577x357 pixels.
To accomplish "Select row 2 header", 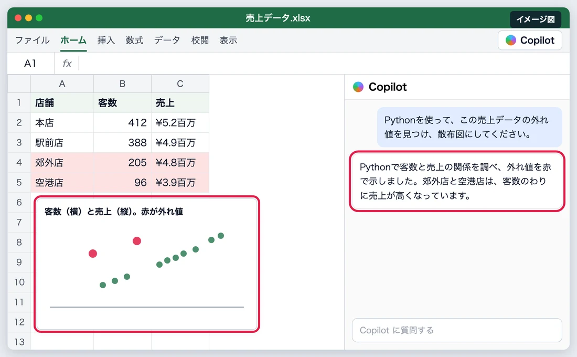I will click(x=19, y=122).
